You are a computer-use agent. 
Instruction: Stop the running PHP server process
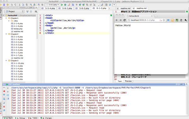pyautogui.click(x=4, y=91)
